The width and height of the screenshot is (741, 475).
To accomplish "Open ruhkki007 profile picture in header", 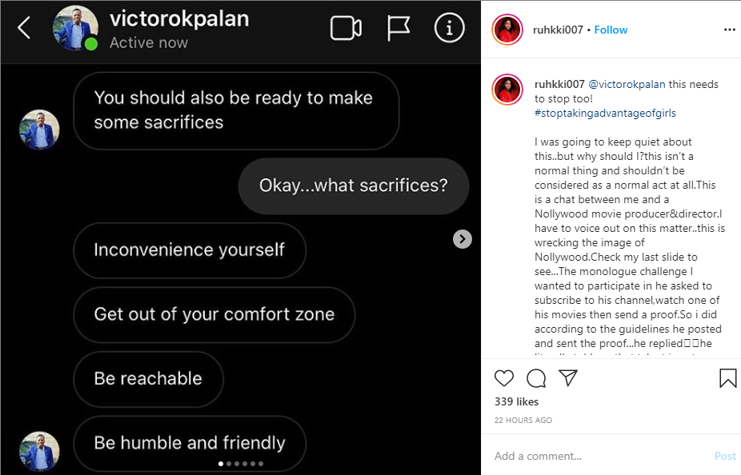I will click(x=508, y=30).
